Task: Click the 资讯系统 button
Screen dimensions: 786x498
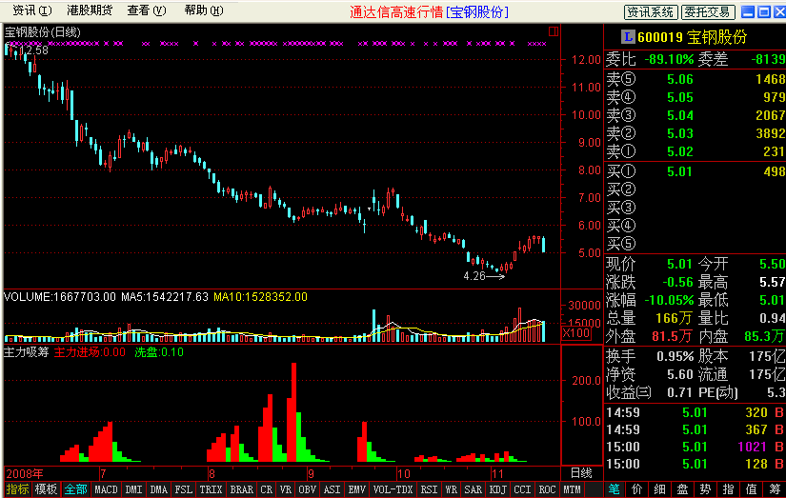Action: [x=651, y=12]
